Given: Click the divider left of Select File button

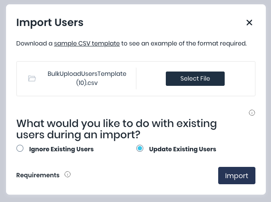Looking at the screenshot, I should pos(136,78).
